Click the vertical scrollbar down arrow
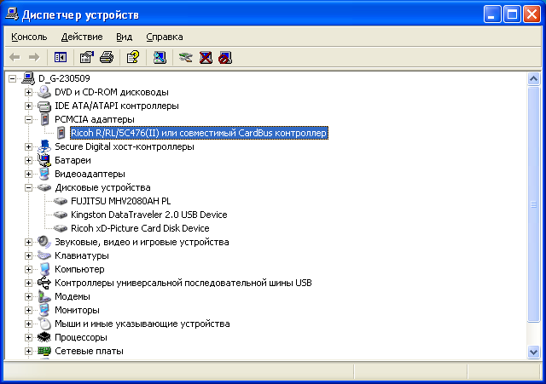Screen dimensions: 546x384 tap(533, 352)
